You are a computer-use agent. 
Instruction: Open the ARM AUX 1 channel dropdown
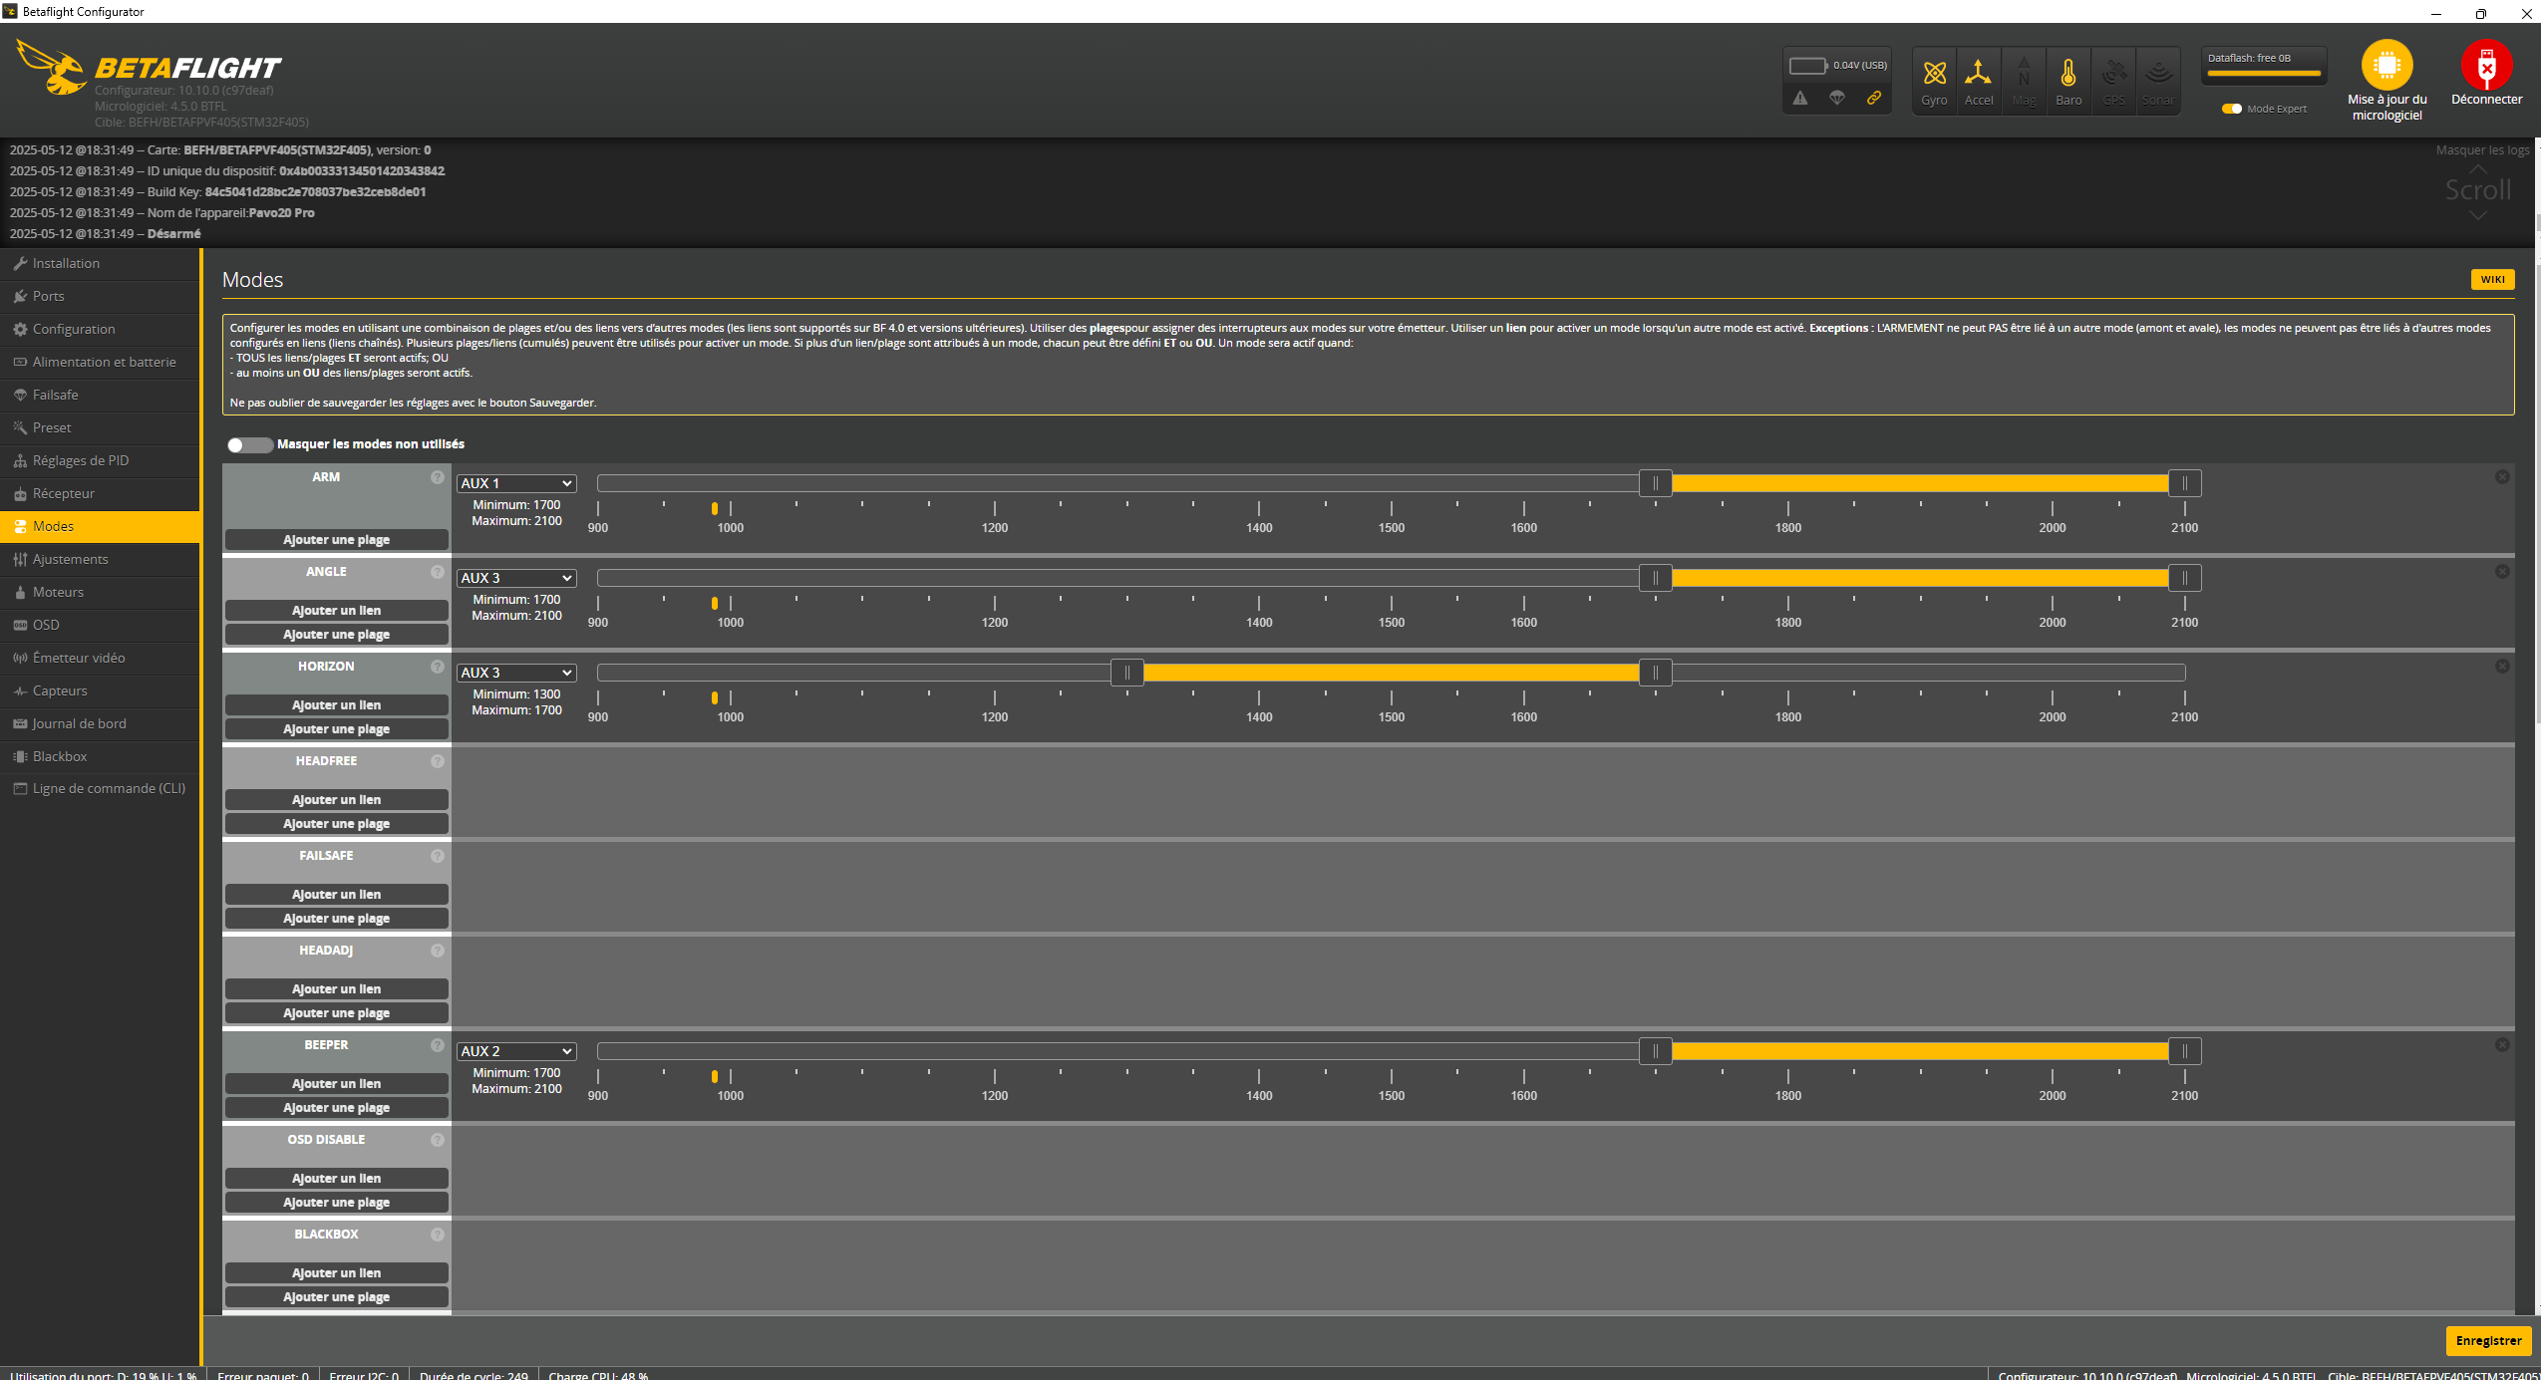click(516, 483)
